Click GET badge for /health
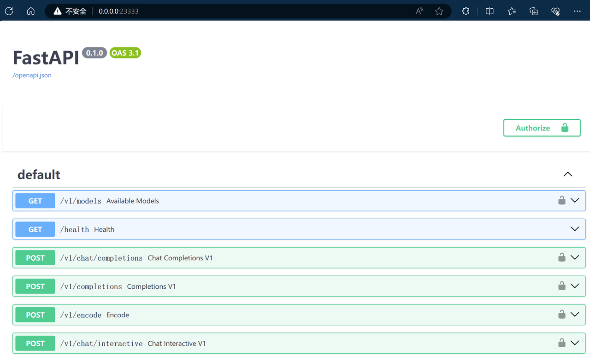This screenshot has height=356, width=590. (x=35, y=229)
